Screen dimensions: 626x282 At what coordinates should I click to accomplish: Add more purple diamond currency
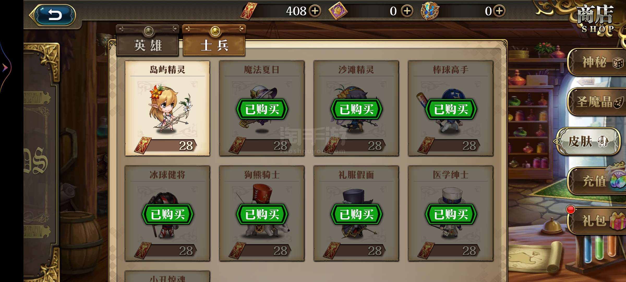407,11
